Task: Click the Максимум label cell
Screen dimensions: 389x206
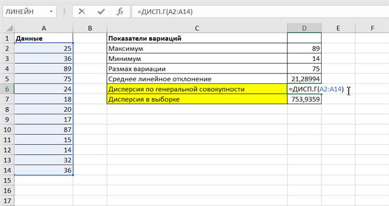Action: (x=197, y=49)
